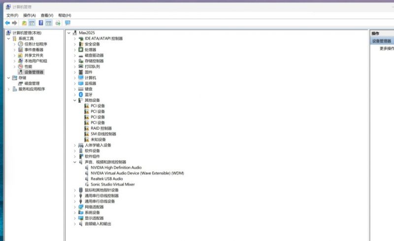Collapse the 其他设备 other devices group
Image resolution: width=394 pixels, height=241 pixels.
point(75,100)
